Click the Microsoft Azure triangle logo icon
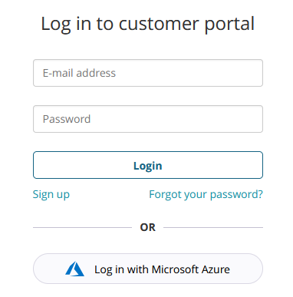 click(x=74, y=269)
